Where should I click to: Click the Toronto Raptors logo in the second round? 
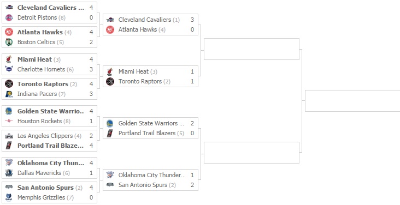click(110, 81)
